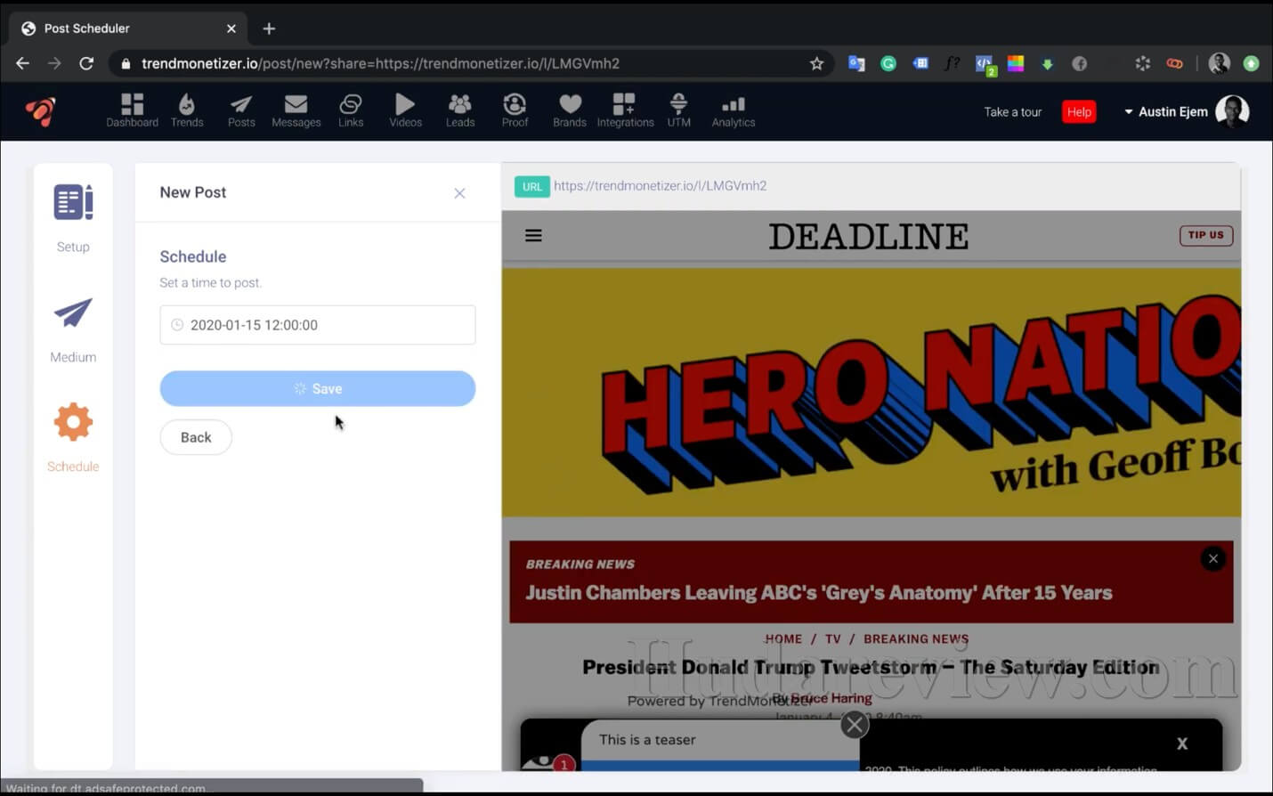The width and height of the screenshot is (1273, 796).
Task: Expand the Austin Ejem account dropdown
Action: [x=1166, y=112]
